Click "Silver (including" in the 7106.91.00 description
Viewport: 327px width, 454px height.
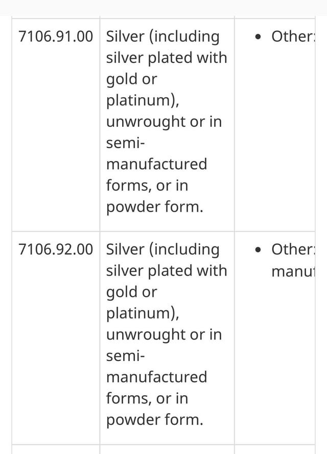tap(162, 36)
